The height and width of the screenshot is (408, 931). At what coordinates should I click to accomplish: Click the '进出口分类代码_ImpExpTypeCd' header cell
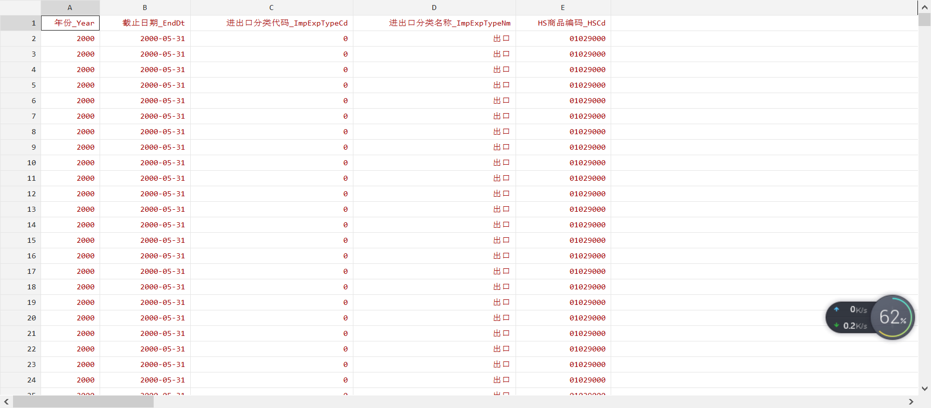(x=272, y=23)
